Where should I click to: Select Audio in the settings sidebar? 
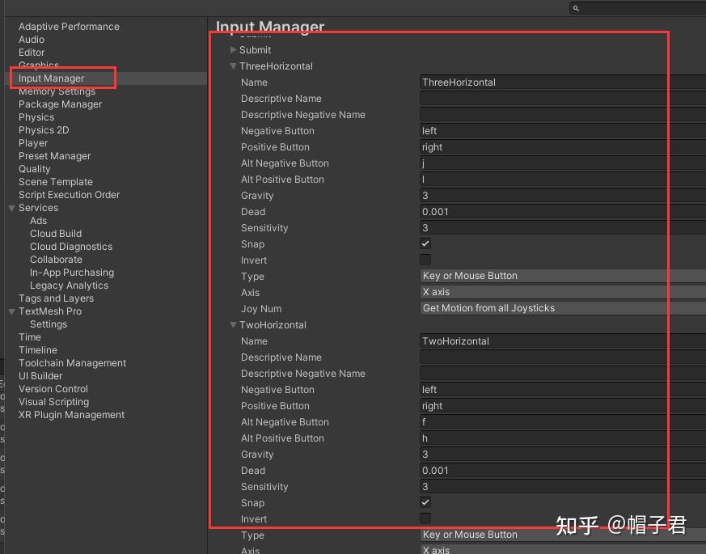[31, 39]
